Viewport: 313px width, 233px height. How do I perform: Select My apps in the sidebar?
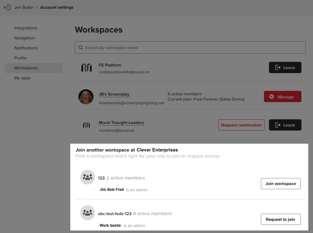pyautogui.click(x=22, y=78)
